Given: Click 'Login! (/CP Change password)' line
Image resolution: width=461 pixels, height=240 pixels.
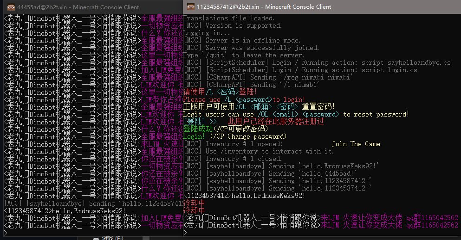Looking at the screenshot, I should click(234, 136).
